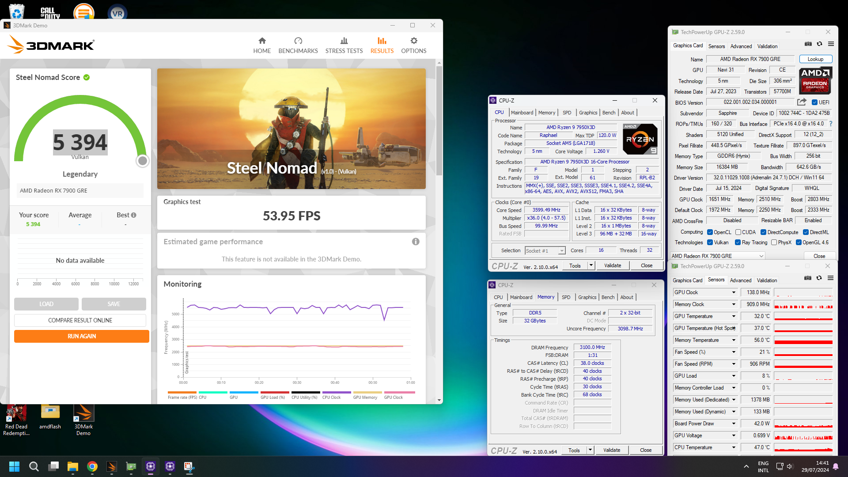Click Close in the lower CPU-Z window
Image resolution: width=848 pixels, height=477 pixels.
pyautogui.click(x=646, y=450)
